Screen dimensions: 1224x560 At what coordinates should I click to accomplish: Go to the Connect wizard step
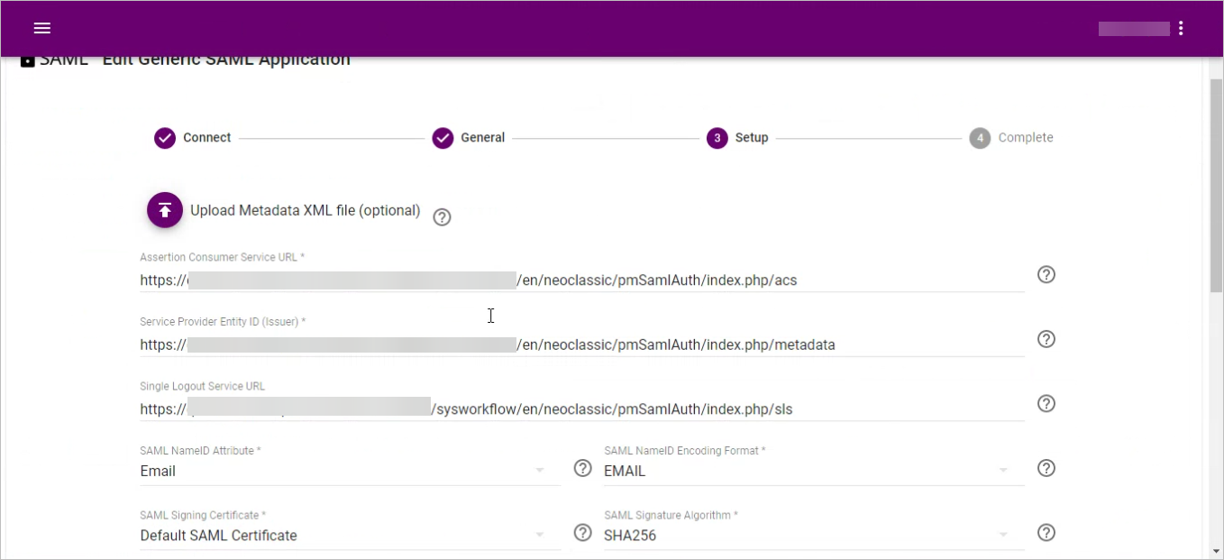(x=193, y=138)
